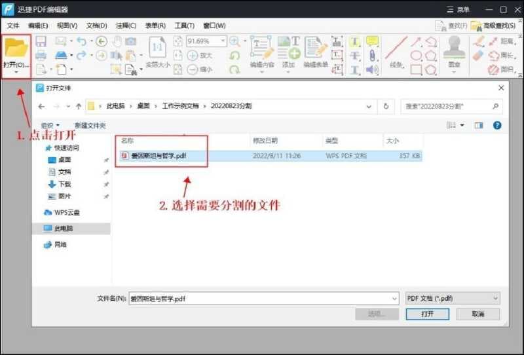Click the yellow Open folder icon
524x355 pixels.
click(16, 47)
